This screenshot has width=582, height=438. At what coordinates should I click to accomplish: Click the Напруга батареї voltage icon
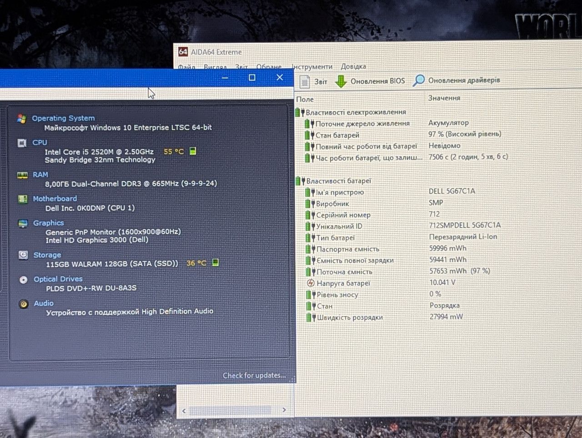(311, 283)
